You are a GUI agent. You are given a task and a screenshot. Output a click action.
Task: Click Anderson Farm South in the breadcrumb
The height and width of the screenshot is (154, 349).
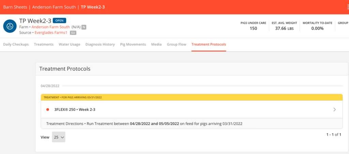click(54, 7)
